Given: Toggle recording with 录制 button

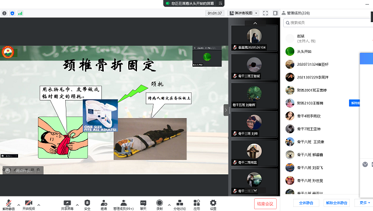Looking at the screenshot, I should pos(159,205).
